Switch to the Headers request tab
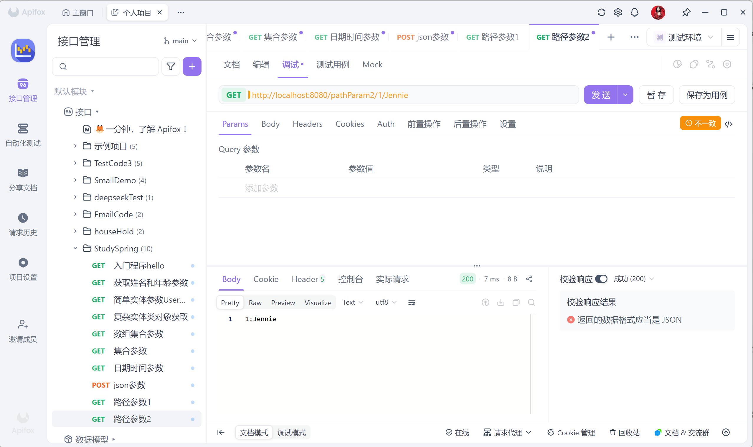The height and width of the screenshot is (447, 753). tap(307, 124)
